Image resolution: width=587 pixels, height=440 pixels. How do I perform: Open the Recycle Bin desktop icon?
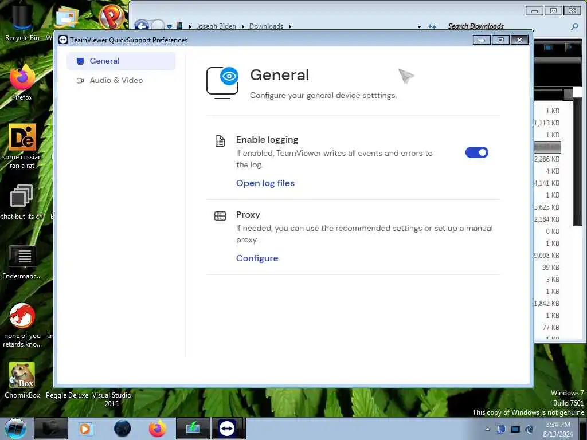pyautogui.click(x=22, y=22)
